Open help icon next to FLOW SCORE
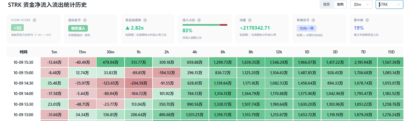404x121 pixels. point(34,20)
